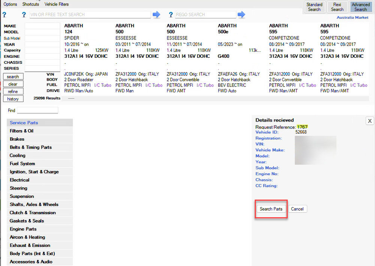Click the Australia Market link
375x266 pixels.
pyautogui.click(x=352, y=18)
